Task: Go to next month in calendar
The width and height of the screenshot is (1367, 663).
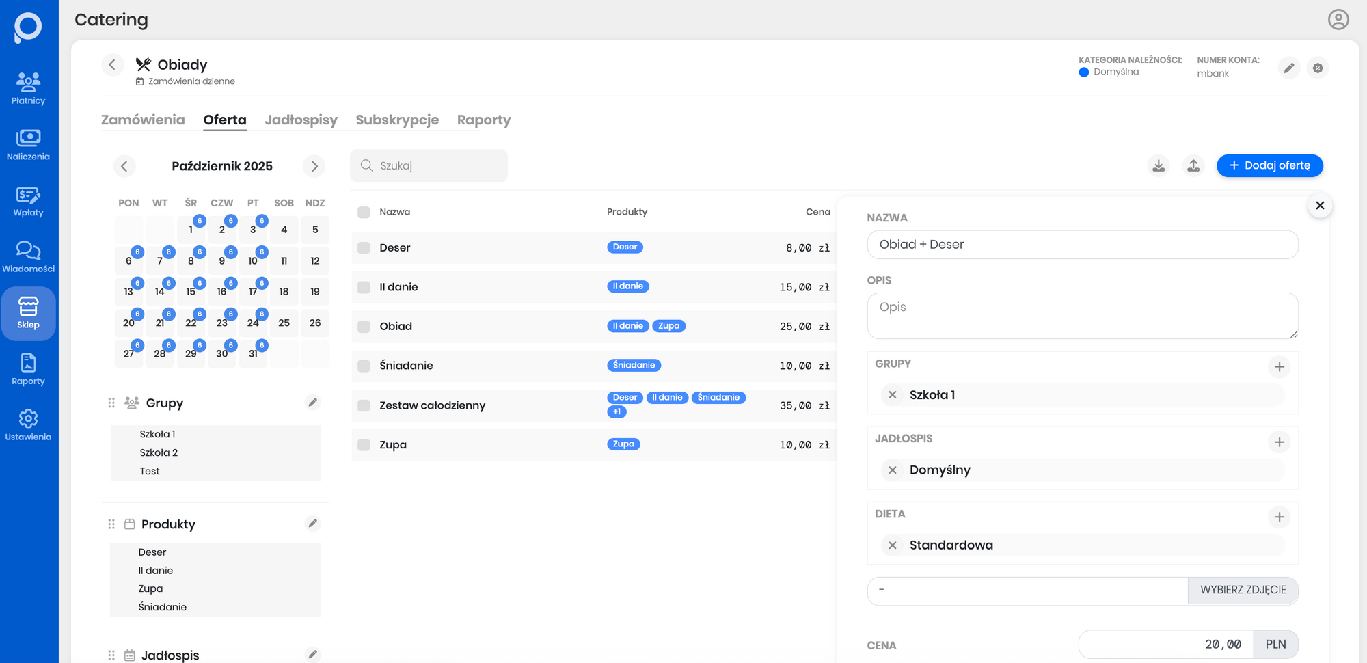Action: (314, 166)
